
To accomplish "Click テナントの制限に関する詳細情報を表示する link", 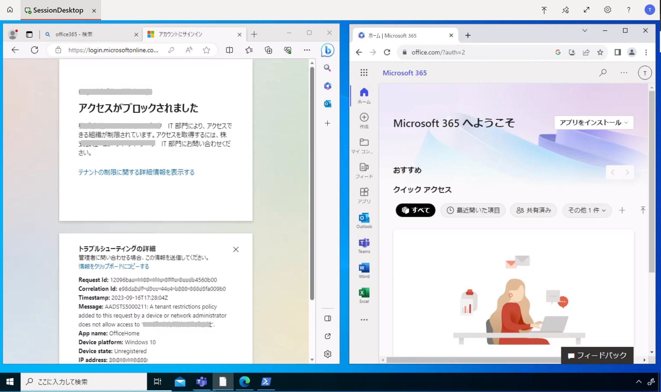I will (x=136, y=172).
